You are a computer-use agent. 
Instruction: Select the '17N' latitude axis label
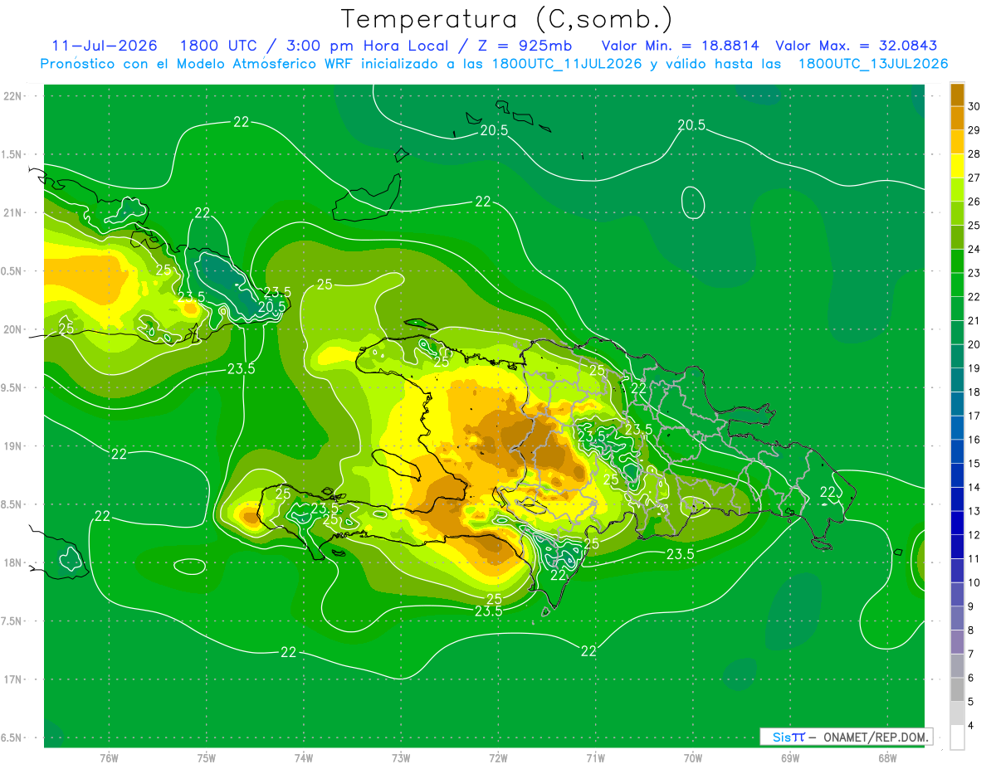[x=12, y=679]
